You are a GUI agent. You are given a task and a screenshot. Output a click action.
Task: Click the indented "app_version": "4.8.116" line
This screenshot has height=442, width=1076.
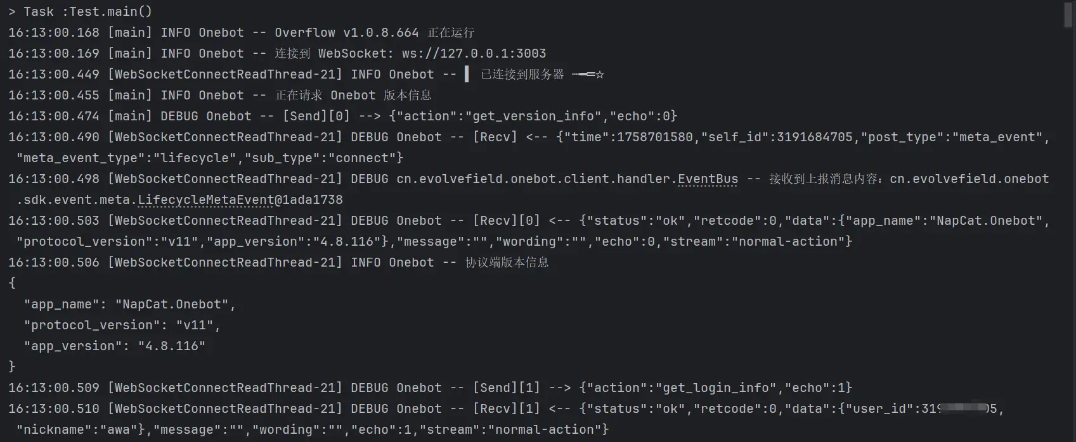pos(114,346)
